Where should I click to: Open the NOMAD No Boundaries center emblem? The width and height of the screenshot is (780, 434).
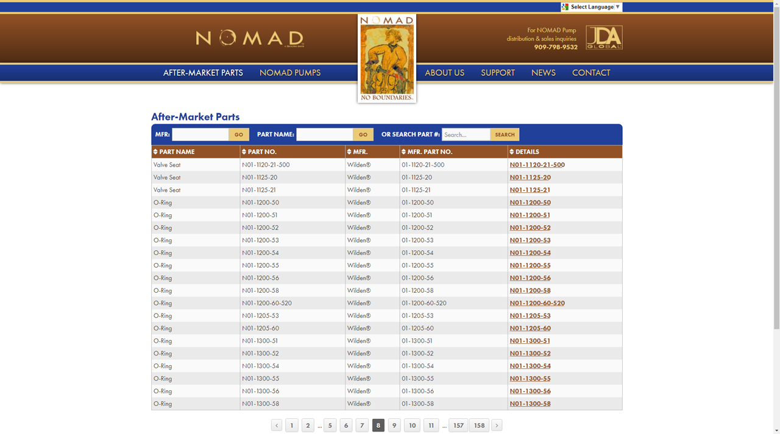[387, 58]
